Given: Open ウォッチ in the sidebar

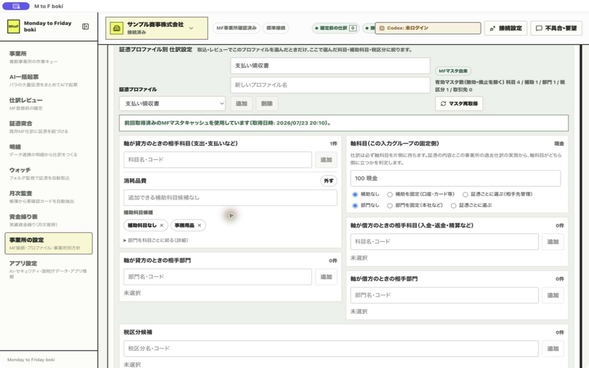Looking at the screenshot, I should (x=48, y=174).
